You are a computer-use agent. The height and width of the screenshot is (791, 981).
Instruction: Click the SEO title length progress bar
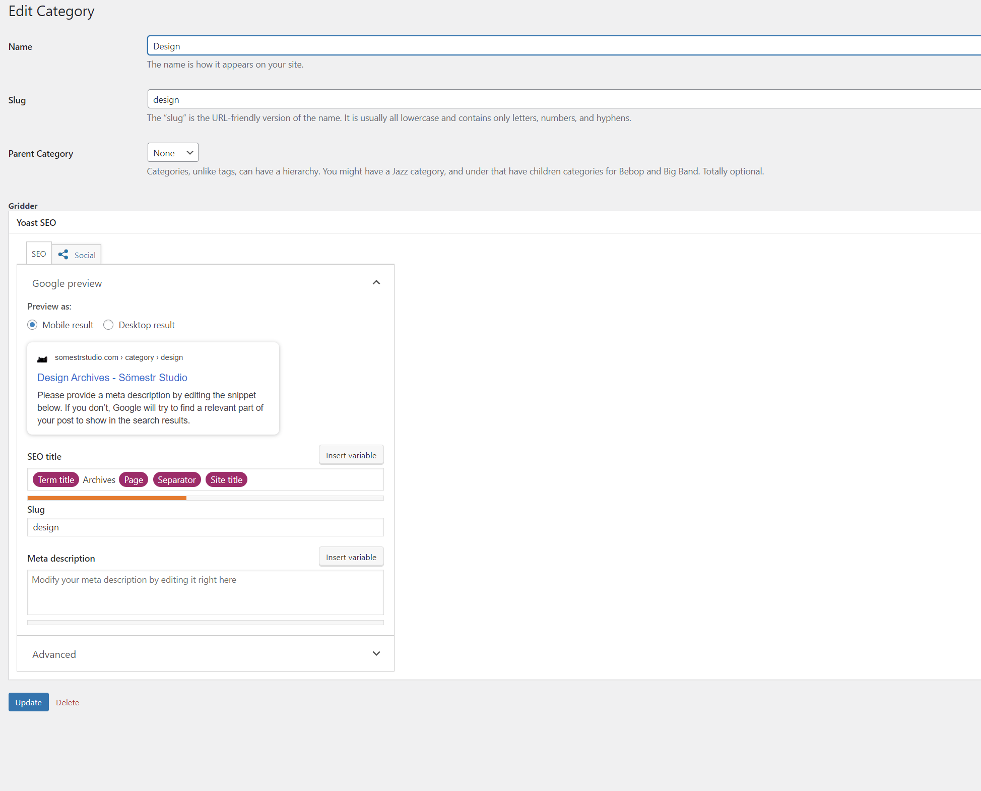[x=205, y=498]
